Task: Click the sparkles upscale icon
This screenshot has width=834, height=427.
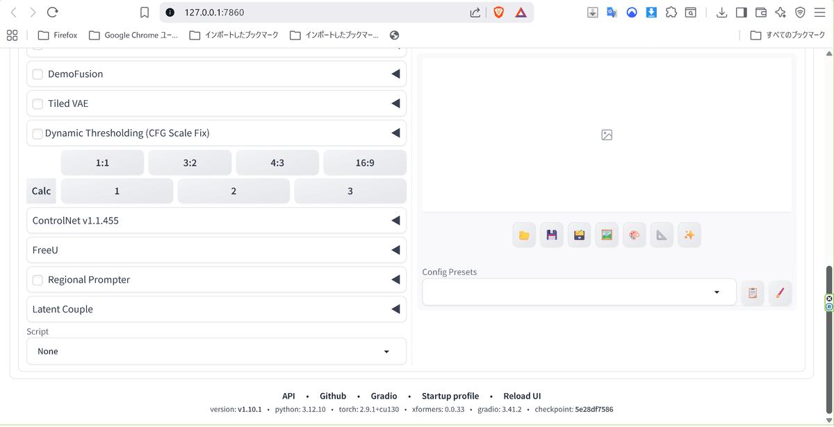Action: (x=689, y=235)
